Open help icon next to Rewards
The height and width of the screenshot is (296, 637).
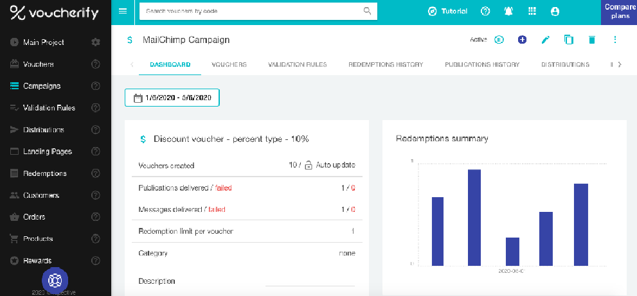(96, 261)
